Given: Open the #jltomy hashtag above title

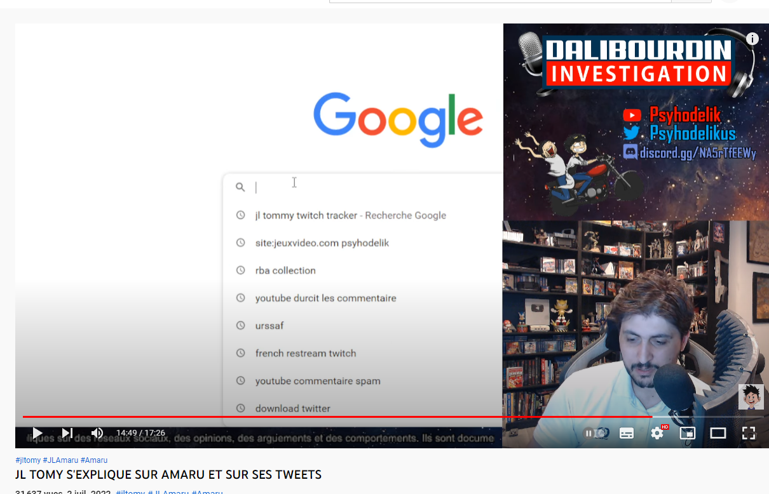Looking at the screenshot, I should point(28,460).
